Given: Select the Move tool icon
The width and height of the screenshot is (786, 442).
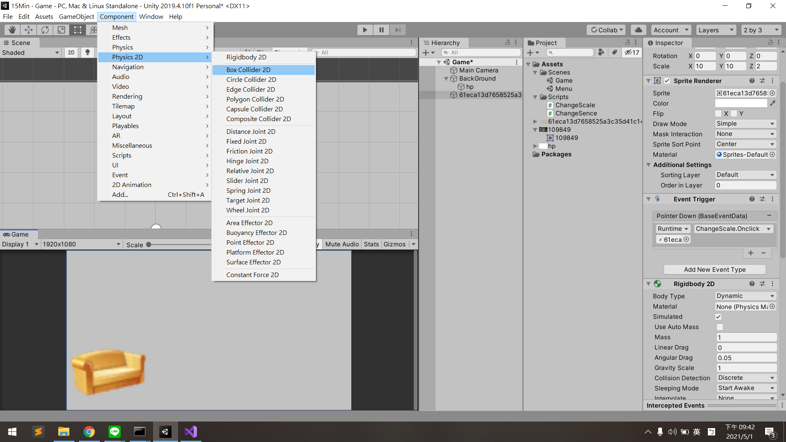Looking at the screenshot, I should [x=29, y=30].
